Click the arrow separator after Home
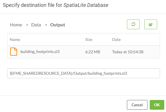The width and height of the screenshot is (166, 112). (x=27, y=25)
